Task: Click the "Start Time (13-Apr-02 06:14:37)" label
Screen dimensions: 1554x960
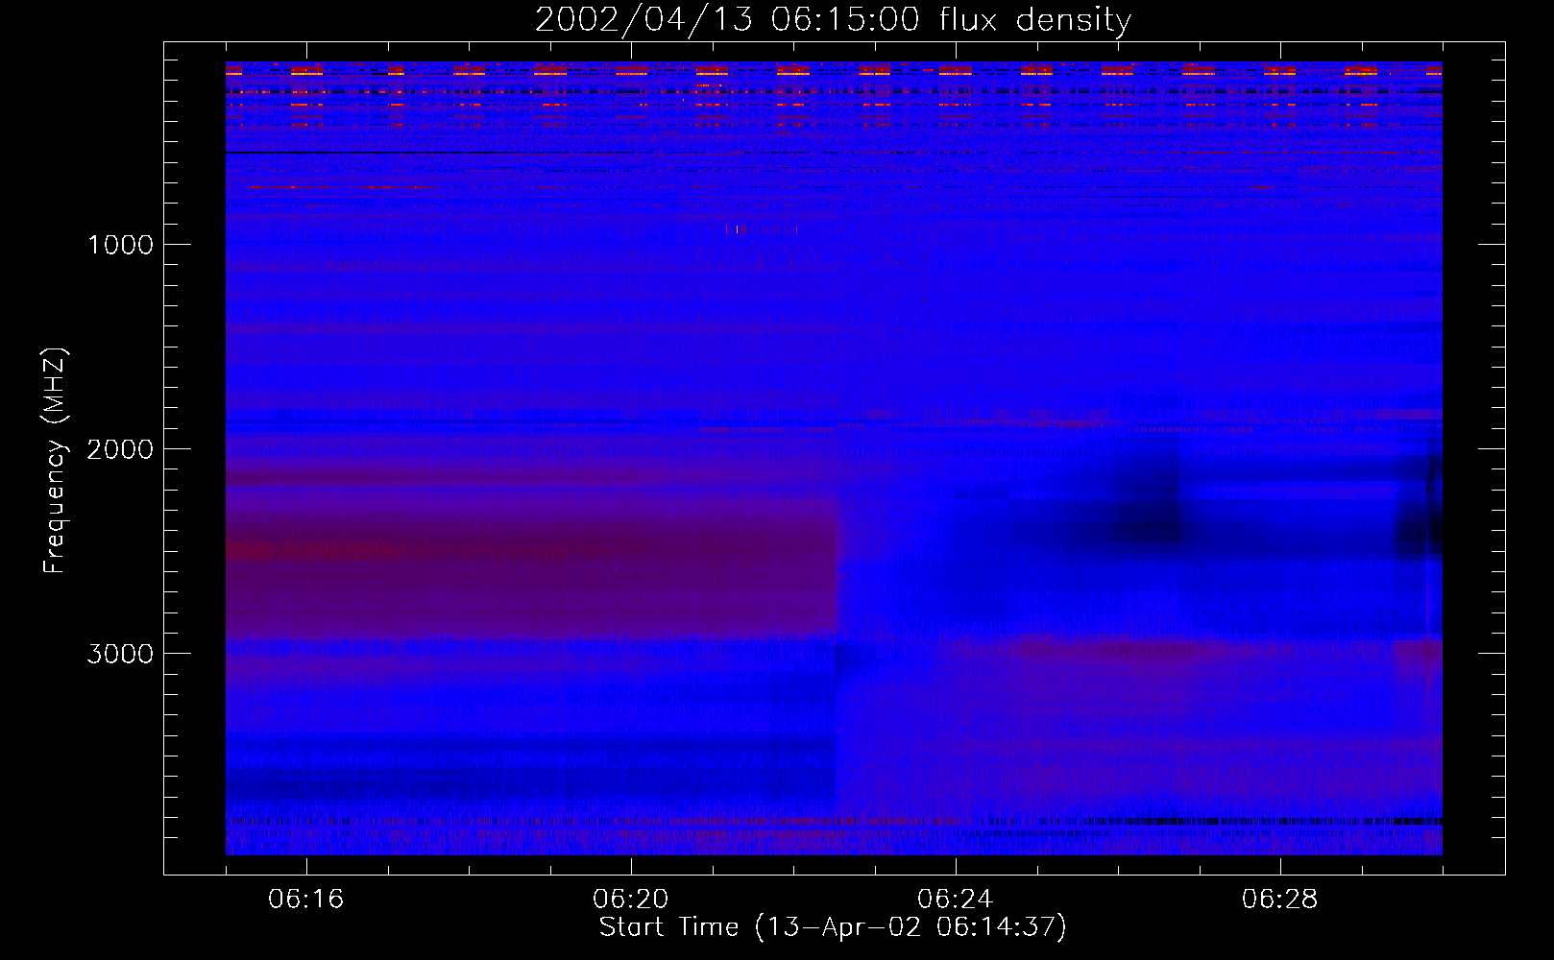Action: pos(833,927)
